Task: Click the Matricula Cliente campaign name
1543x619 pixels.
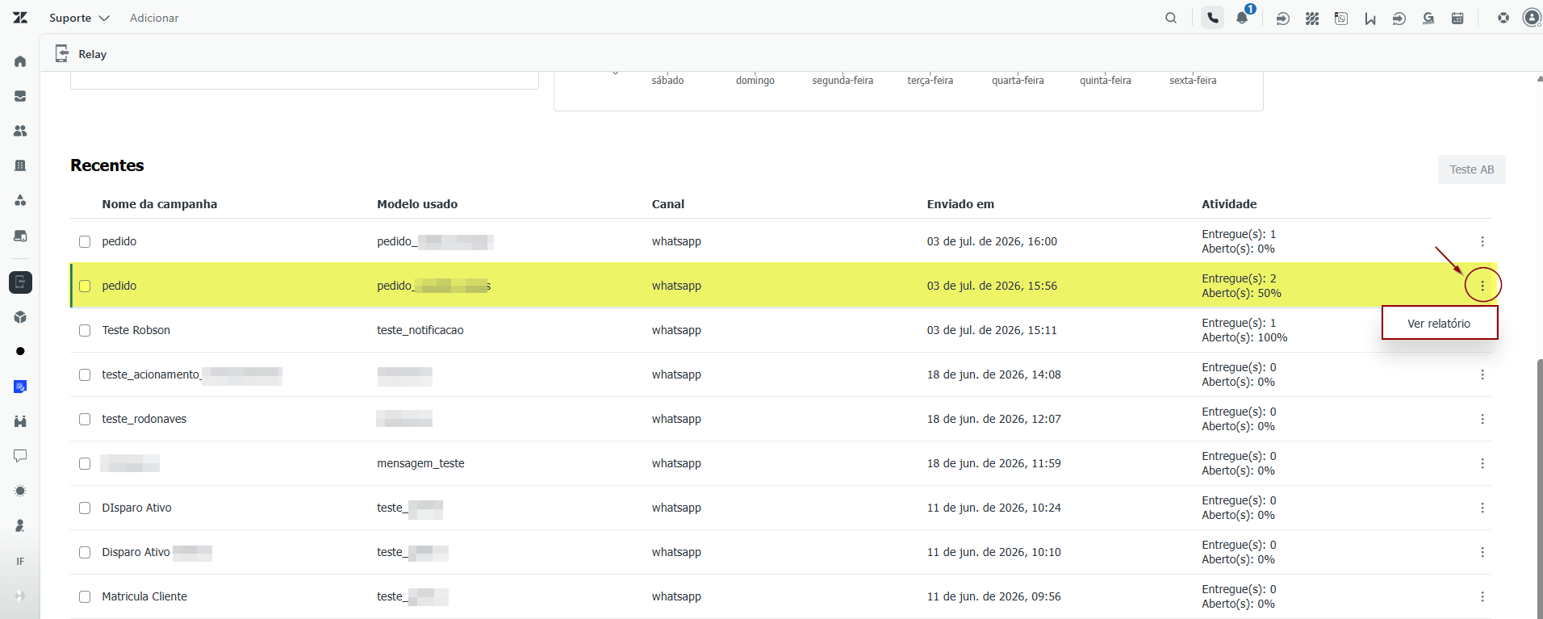Action: 144,596
